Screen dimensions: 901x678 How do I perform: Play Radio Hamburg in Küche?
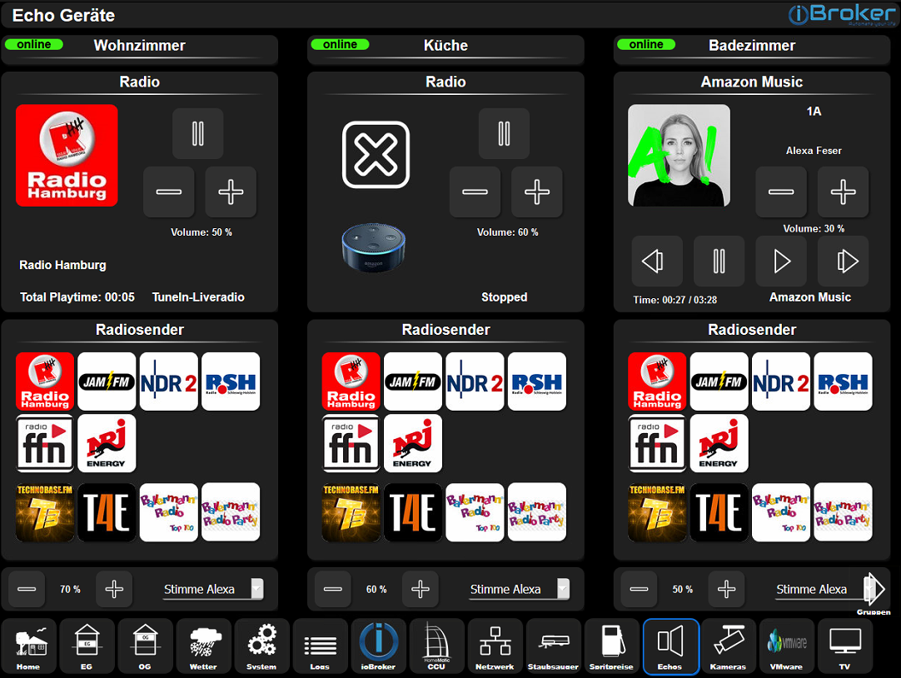tap(351, 381)
